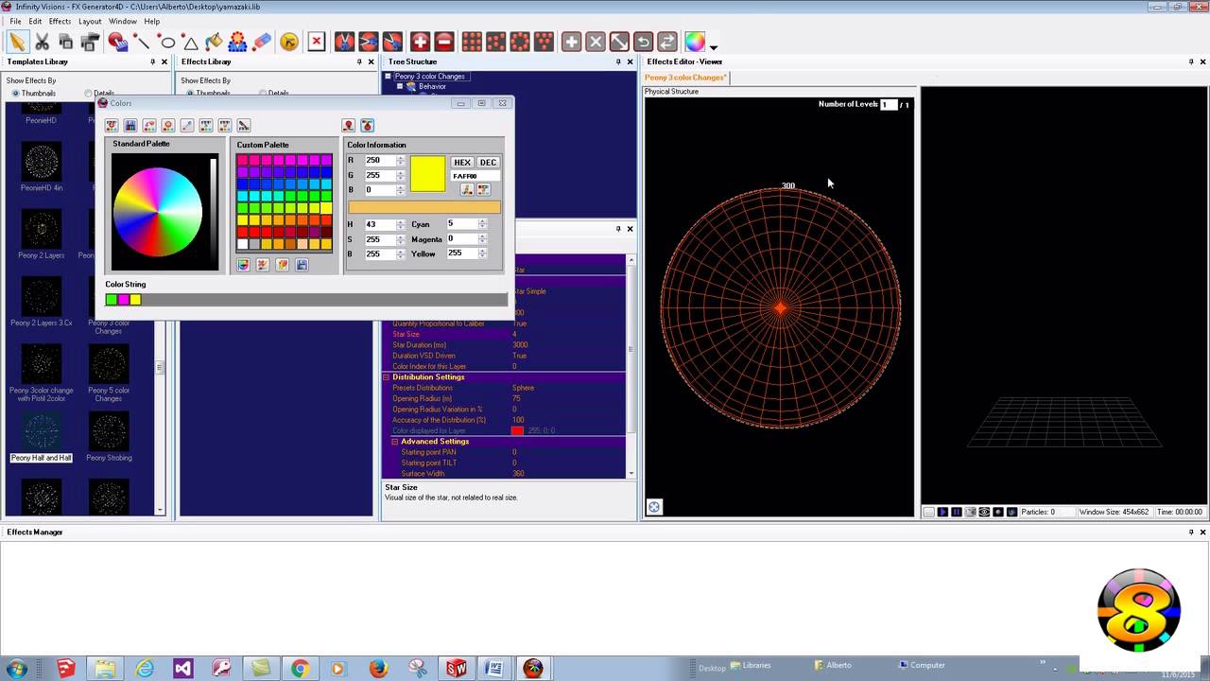Click the DEC button
Screen dimensions: 1210x681
488,163
